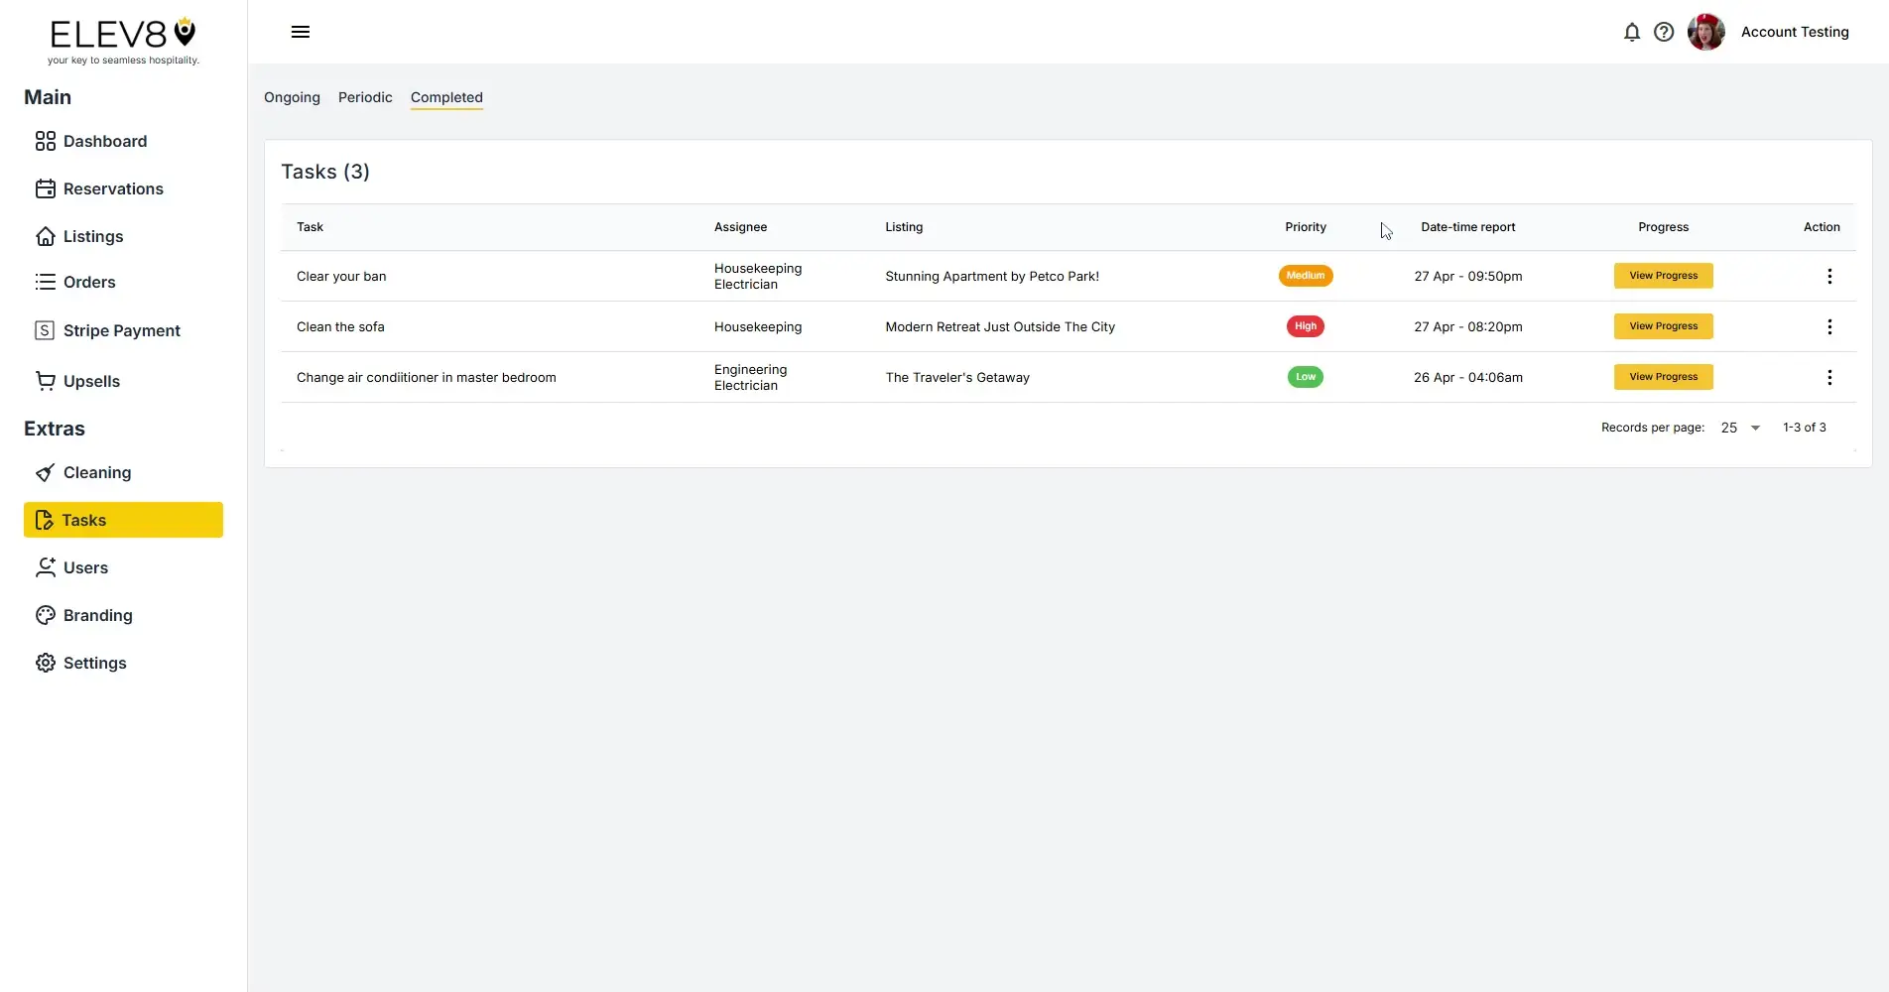Open Records per page dropdown

pos(1739,428)
